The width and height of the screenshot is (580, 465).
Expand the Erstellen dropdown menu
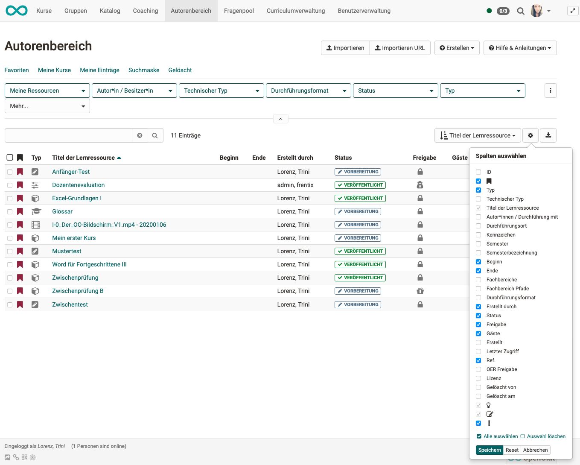(x=457, y=48)
